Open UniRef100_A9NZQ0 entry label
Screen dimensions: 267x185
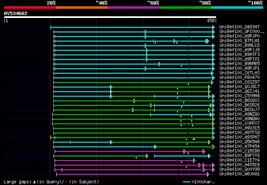click(x=239, y=114)
